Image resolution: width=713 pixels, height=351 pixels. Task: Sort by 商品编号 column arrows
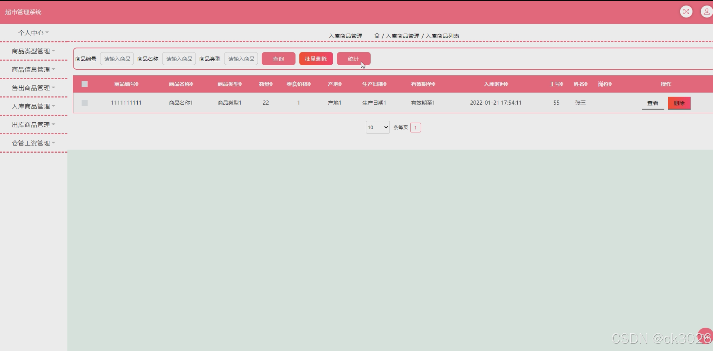(137, 84)
